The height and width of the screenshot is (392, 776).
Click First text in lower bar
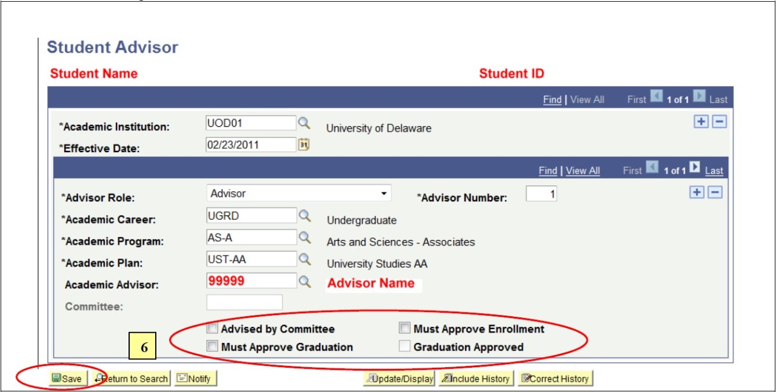pyautogui.click(x=632, y=171)
